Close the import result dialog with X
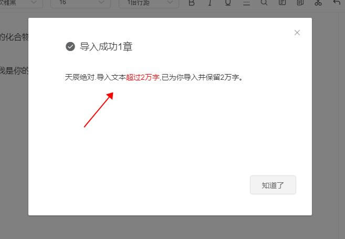This screenshot has width=345, height=239. (297, 33)
